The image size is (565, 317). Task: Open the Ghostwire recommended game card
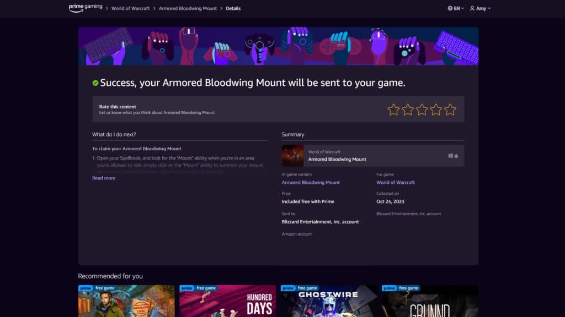pyautogui.click(x=329, y=302)
